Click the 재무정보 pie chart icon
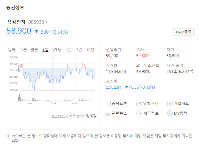The width and height of the screenshot is (199, 147). coord(139,113)
